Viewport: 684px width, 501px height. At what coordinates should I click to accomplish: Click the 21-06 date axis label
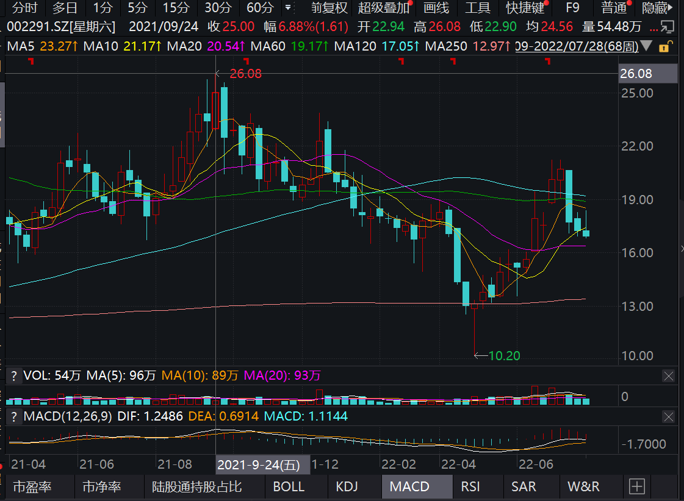tap(96, 464)
